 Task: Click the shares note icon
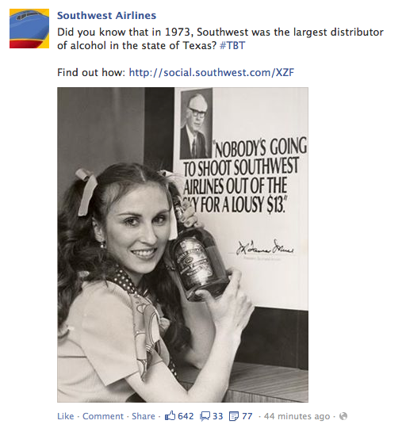(234, 416)
